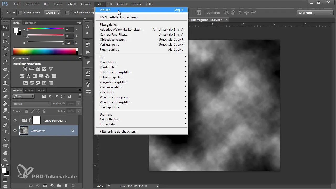The height and width of the screenshot is (189, 336).
Task: Expand the Rauschfilter submenu
Action: point(141,62)
